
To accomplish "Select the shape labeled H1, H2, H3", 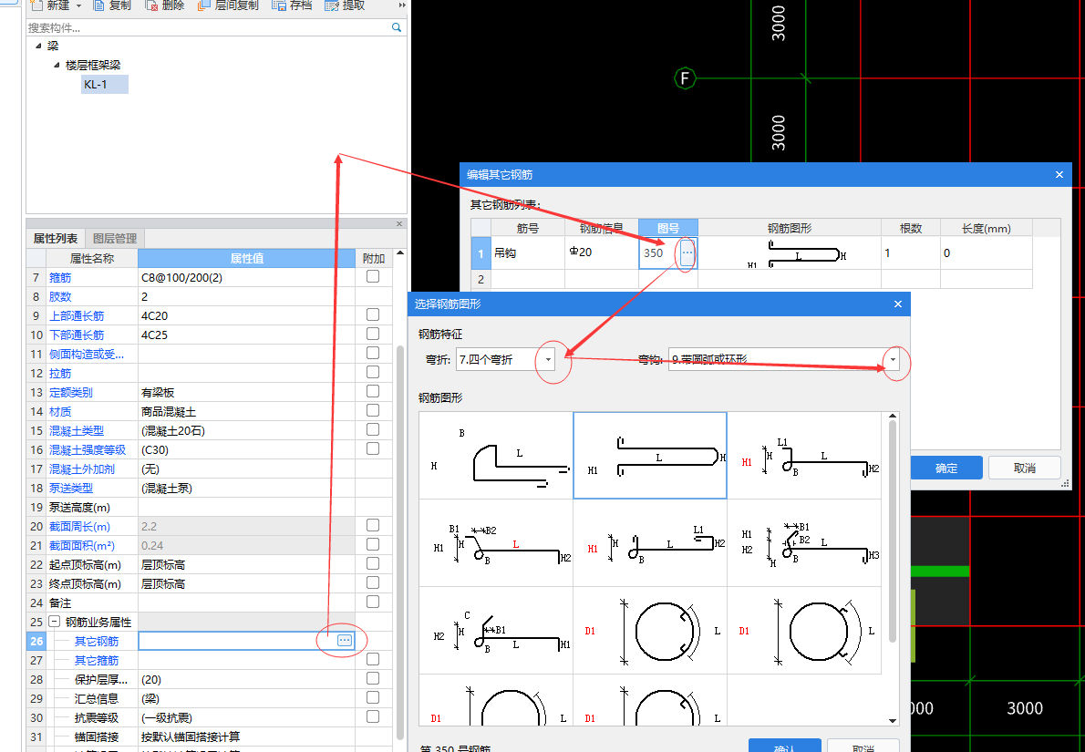I will coord(804,543).
